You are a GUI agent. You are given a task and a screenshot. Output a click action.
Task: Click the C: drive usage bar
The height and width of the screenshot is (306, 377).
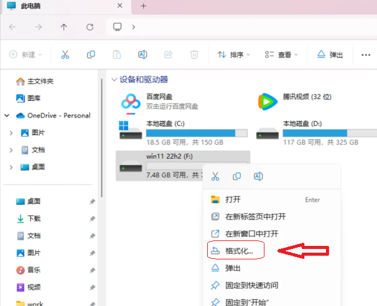(x=197, y=133)
